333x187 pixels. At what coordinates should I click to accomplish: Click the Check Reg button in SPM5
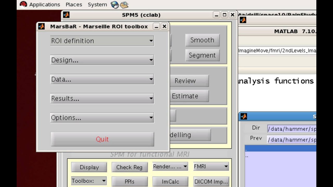click(x=129, y=167)
